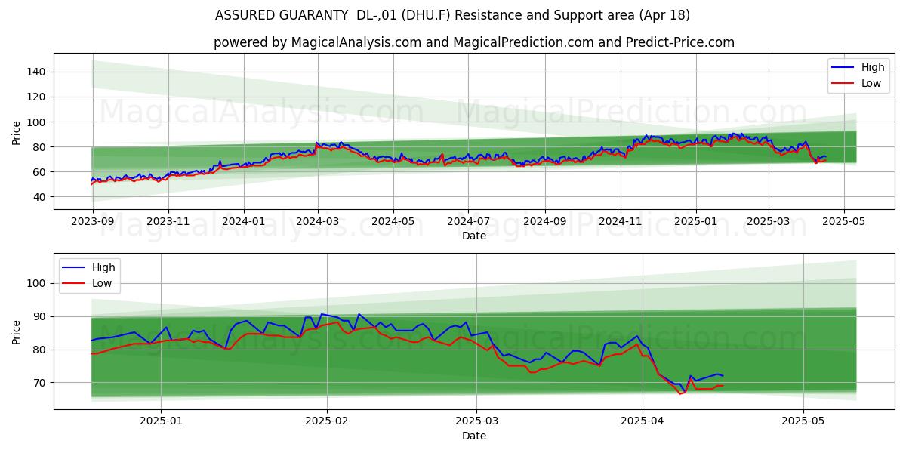The image size is (906, 453).
Task: Click the '2025-05' tick label on top chart
Action: (843, 222)
